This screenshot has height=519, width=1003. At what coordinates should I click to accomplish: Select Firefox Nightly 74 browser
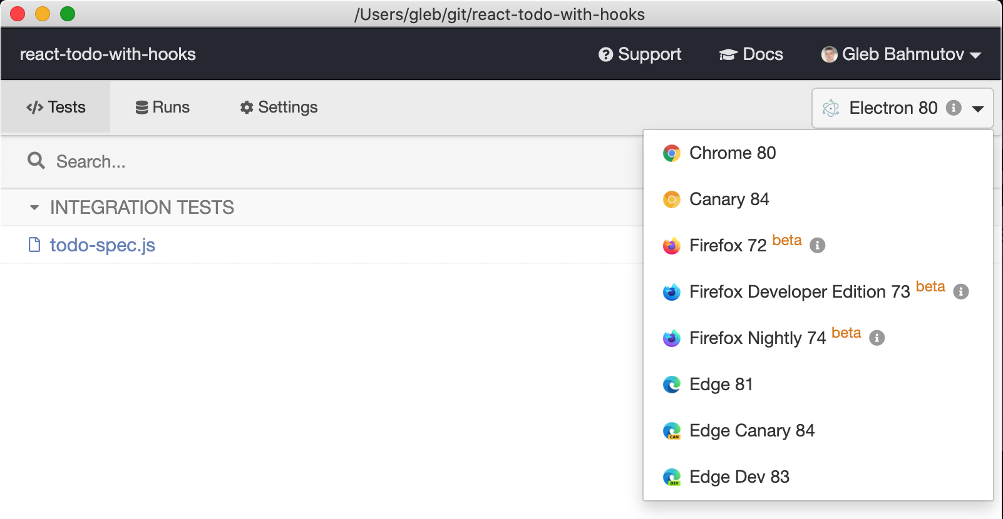[818, 338]
